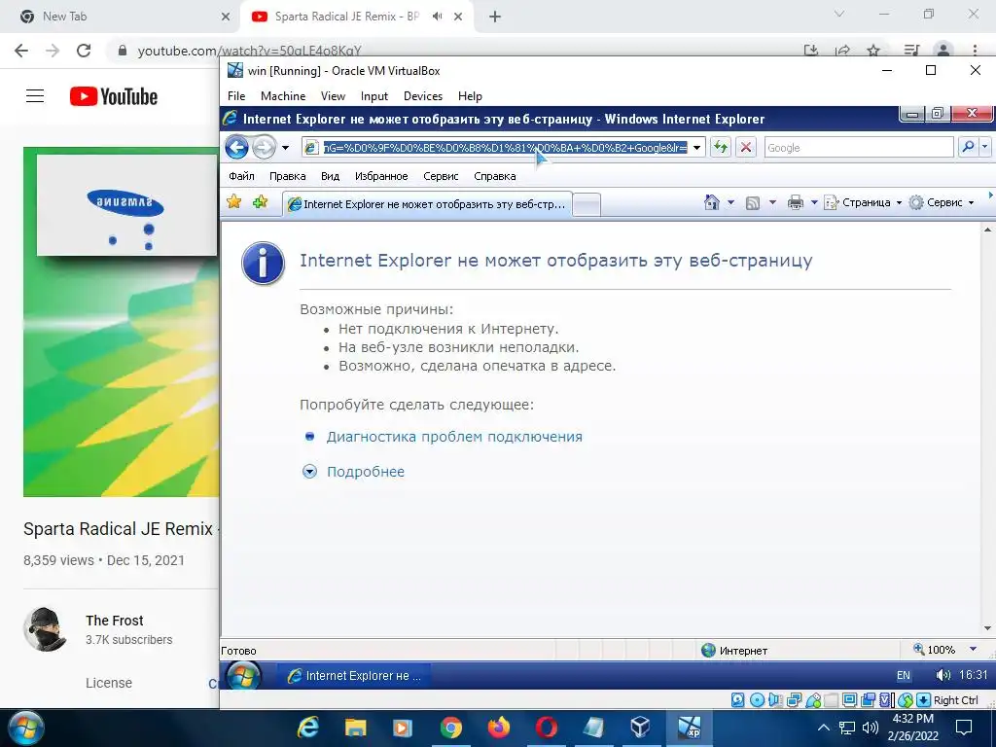996x747 pixels.
Task: Open the Сервис menu in the IE menu bar
Action: [441, 176]
